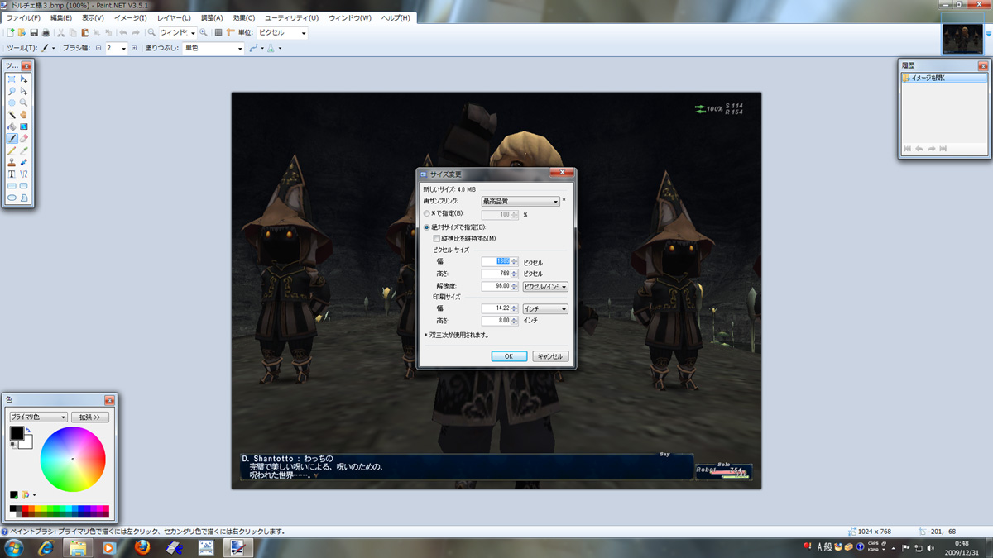993x558 pixels.
Task: Open the Resampling quality dropdown
Action: (x=520, y=201)
